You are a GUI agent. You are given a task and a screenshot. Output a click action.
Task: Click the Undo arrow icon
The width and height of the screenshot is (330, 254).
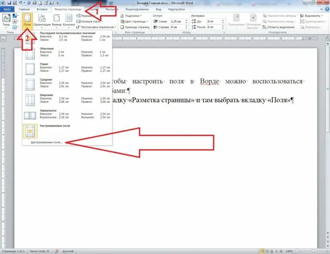point(21,3)
